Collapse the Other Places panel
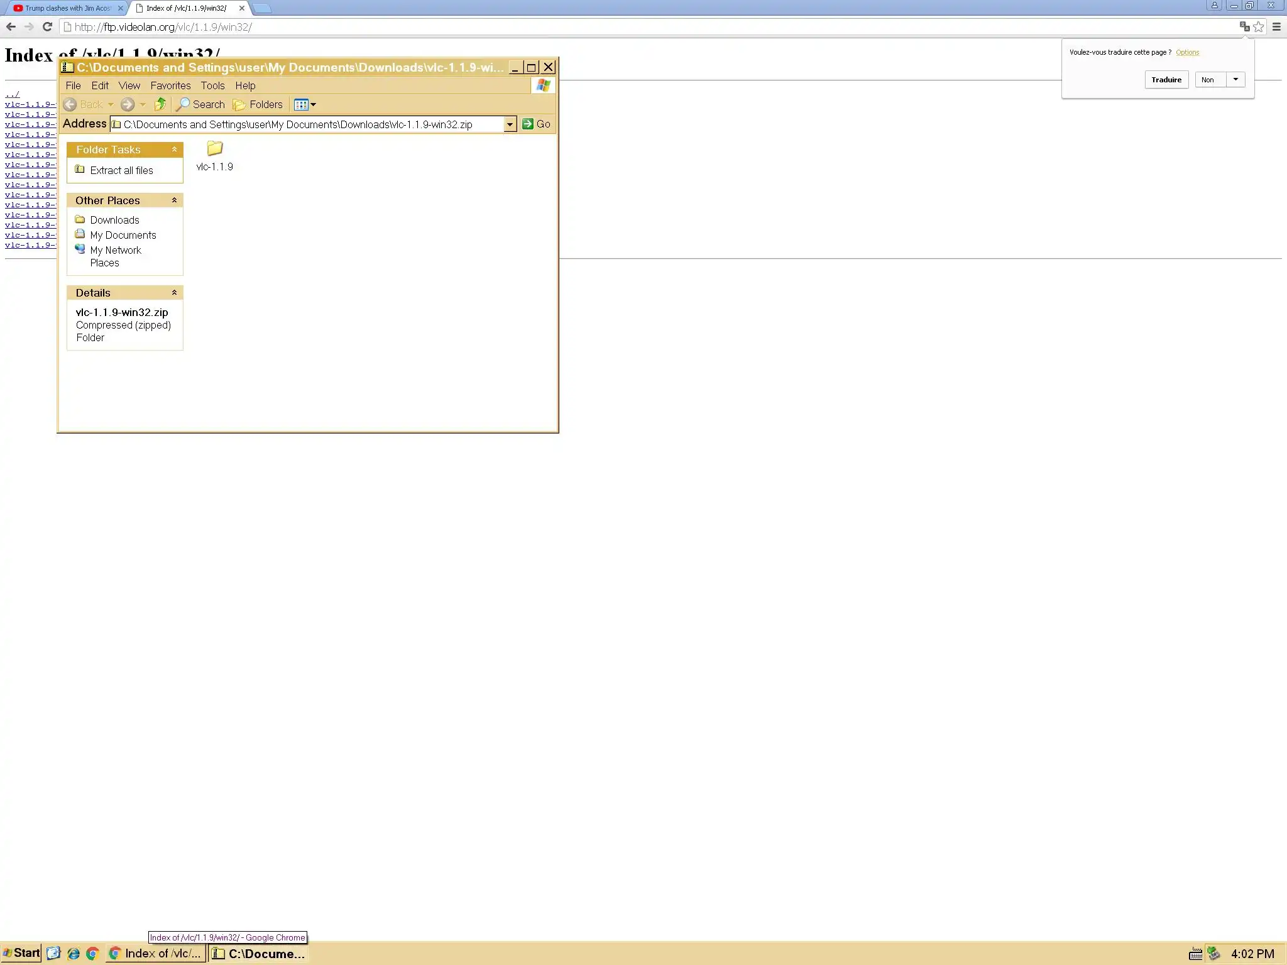 point(174,200)
